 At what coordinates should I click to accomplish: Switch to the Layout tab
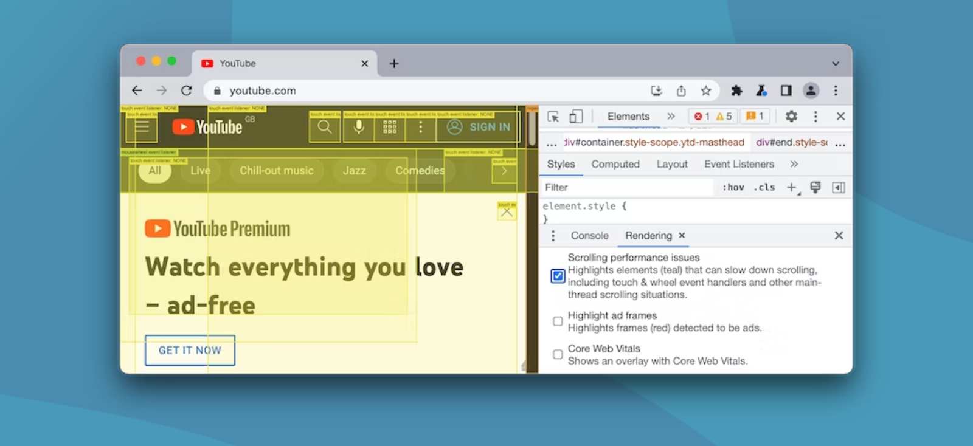point(672,164)
